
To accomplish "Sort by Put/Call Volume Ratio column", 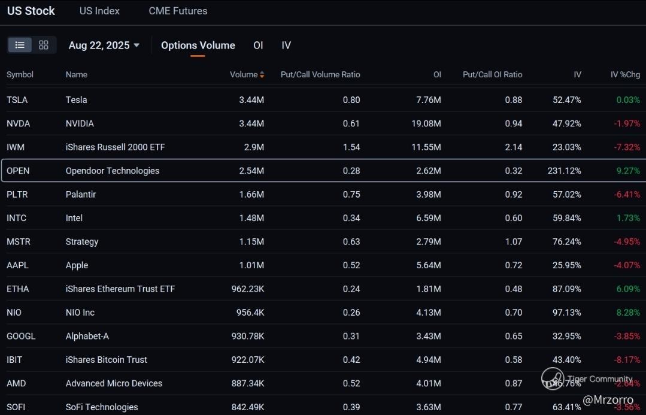I will tap(320, 75).
